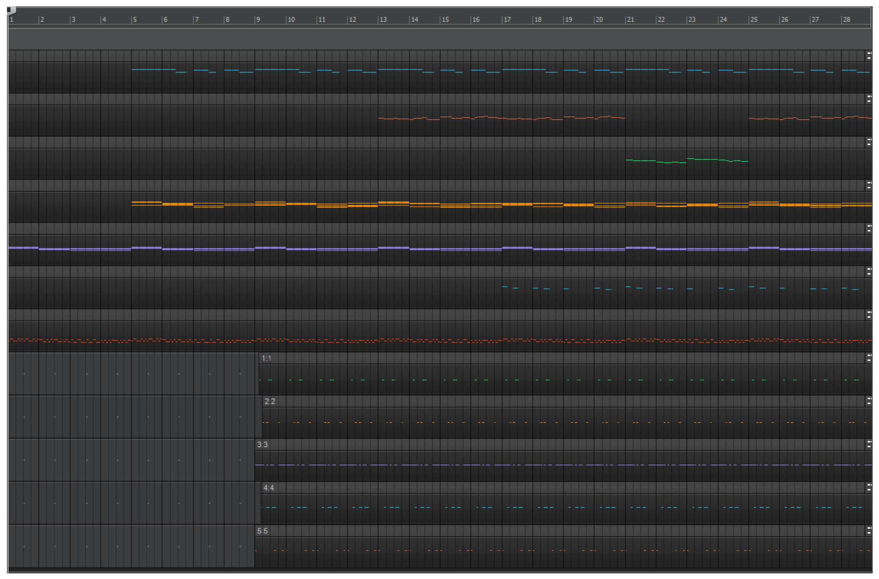Click bar 25 in the timeline ruler
This screenshot has width=879, height=579.
[754, 20]
